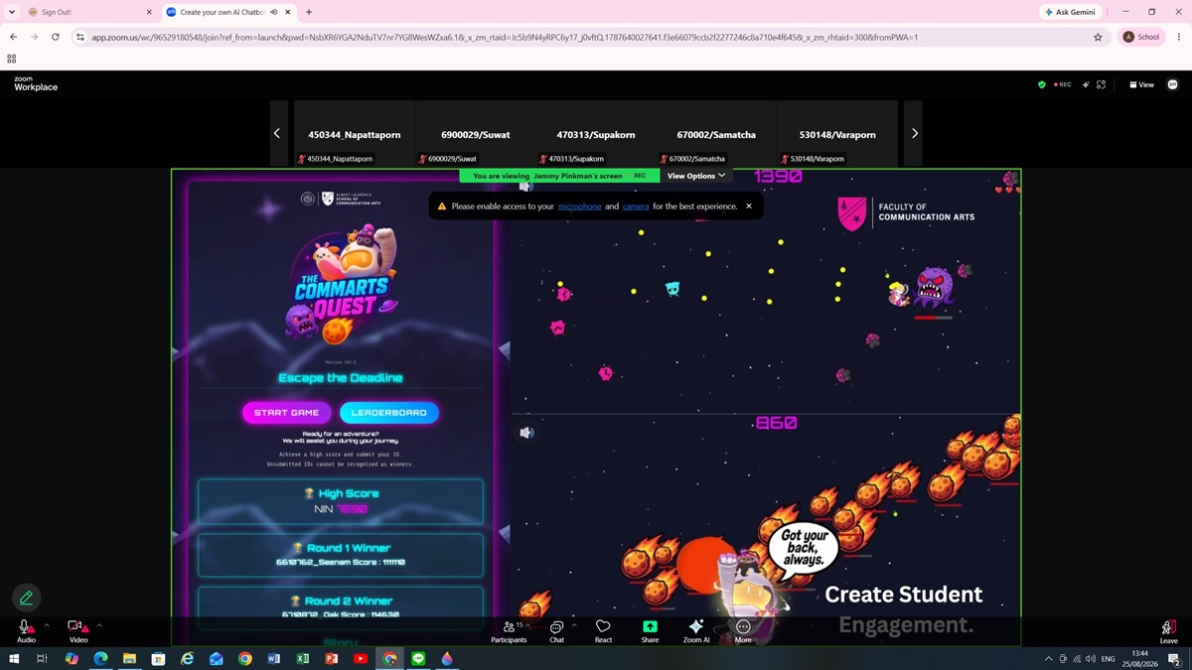Leave the Zoom meeting
The image size is (1192, 670).
tap(1168, 631)
